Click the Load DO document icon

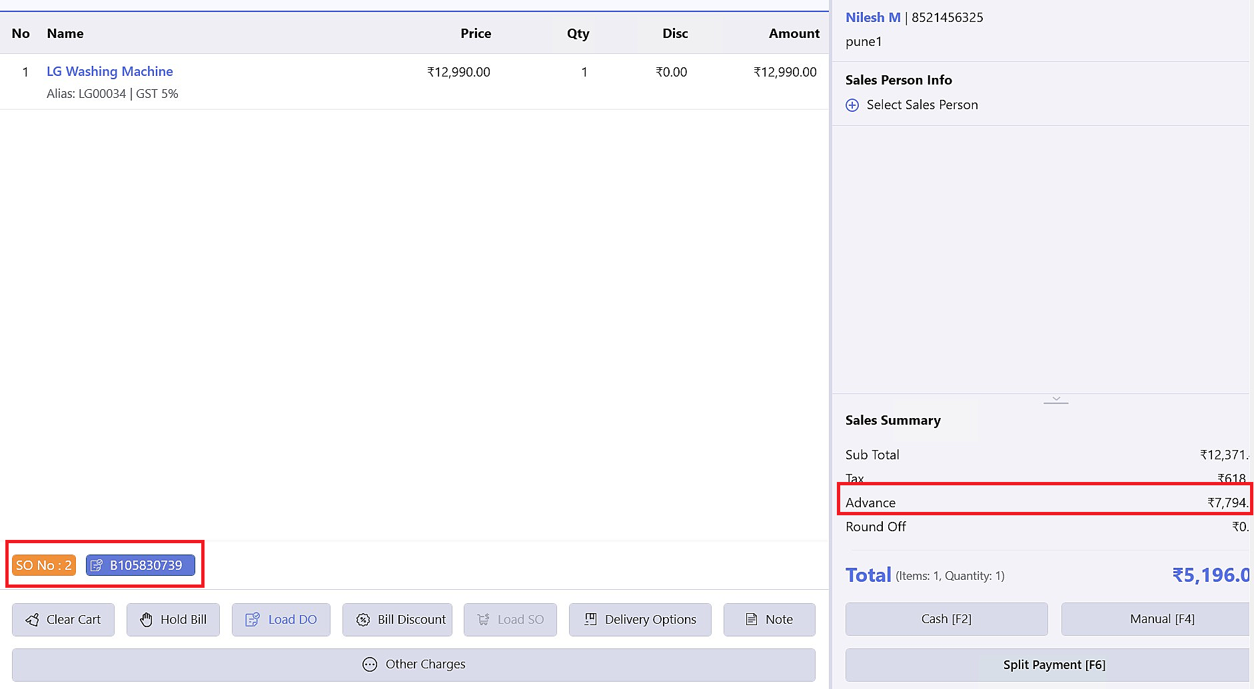click(253, 620)
